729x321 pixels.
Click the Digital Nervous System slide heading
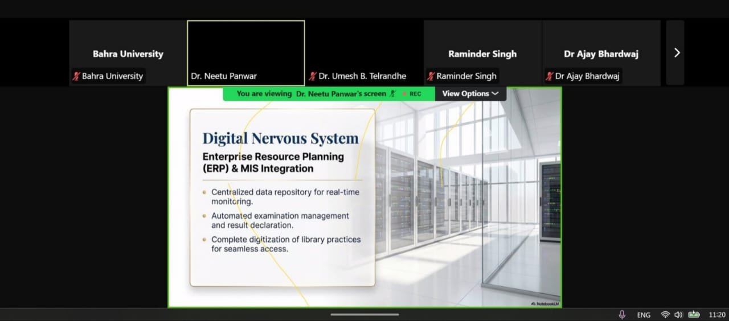280,138
